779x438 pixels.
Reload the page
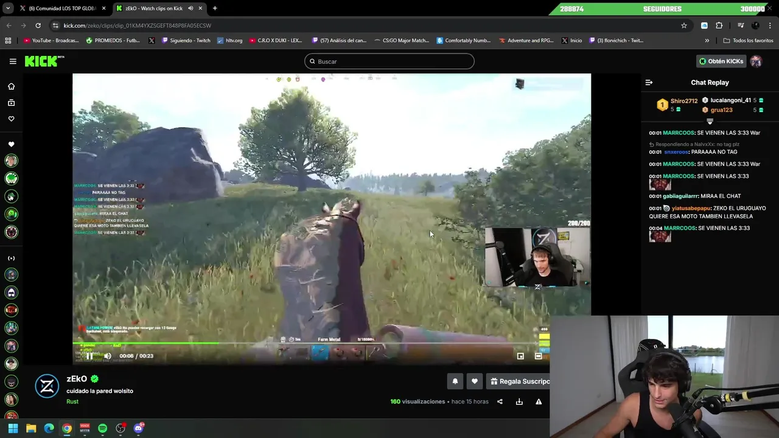click(38, 26)
